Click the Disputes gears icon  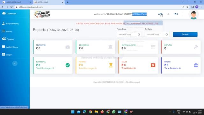[4, 39]
